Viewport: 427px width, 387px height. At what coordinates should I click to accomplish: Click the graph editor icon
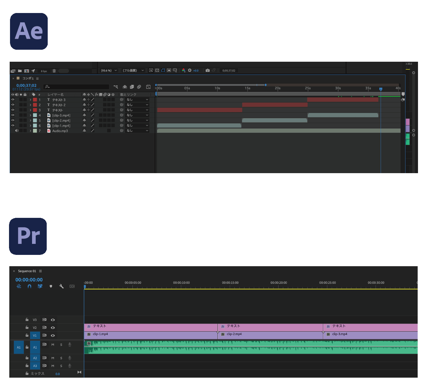[148, 87]
